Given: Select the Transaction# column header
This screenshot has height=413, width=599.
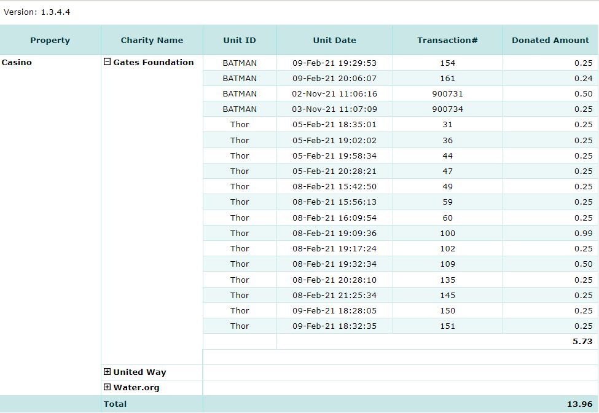Looking at the screenshot, I should (447, 41).
